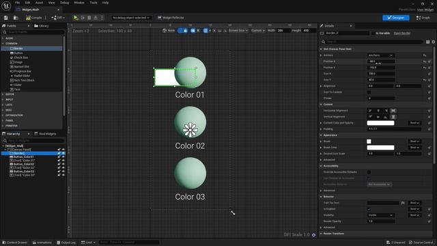Screen dimensions: 437x246
Task: Switch to the Library tab
Action: (42, 26)
